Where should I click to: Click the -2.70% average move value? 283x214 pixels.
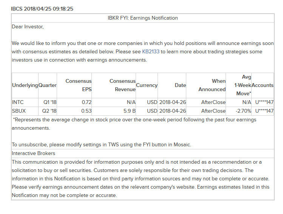pos(242,111)
